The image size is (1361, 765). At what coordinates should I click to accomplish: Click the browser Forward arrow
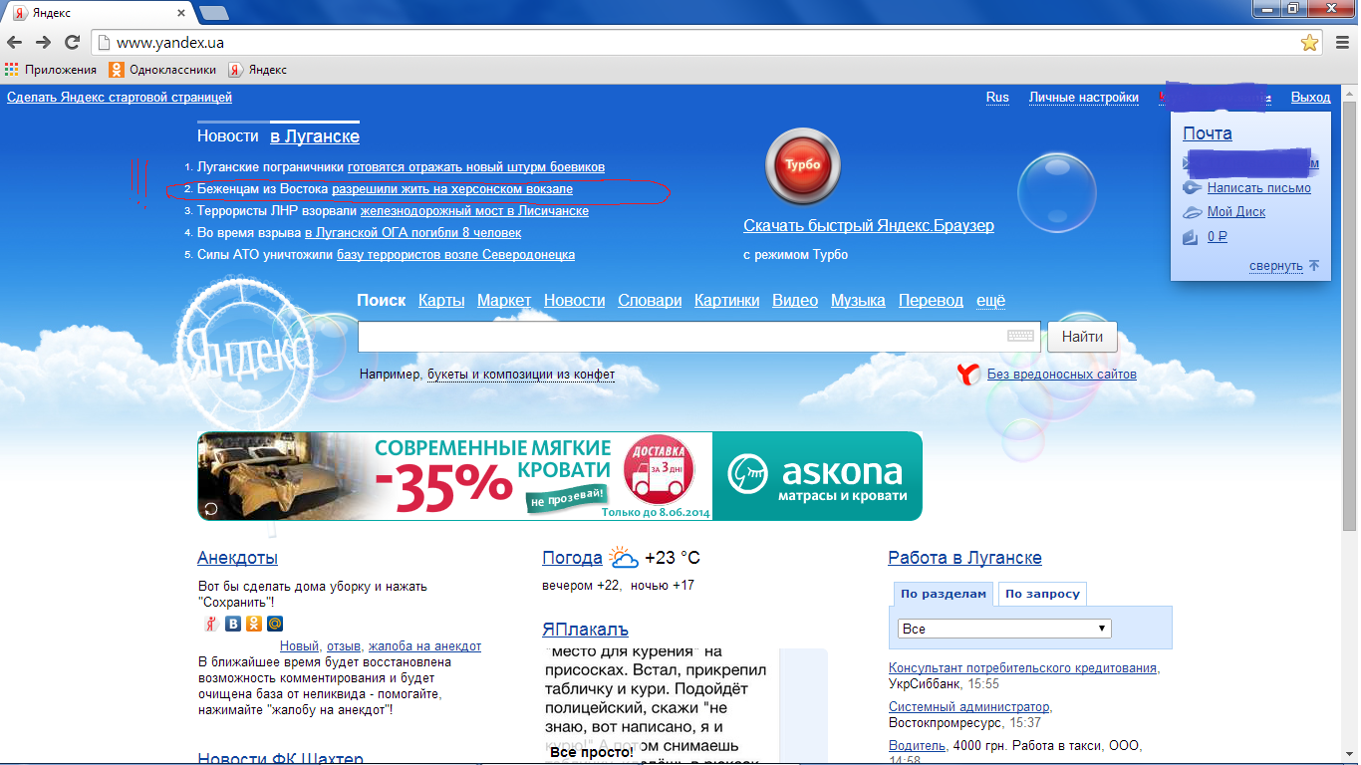(x=43, y=42)
